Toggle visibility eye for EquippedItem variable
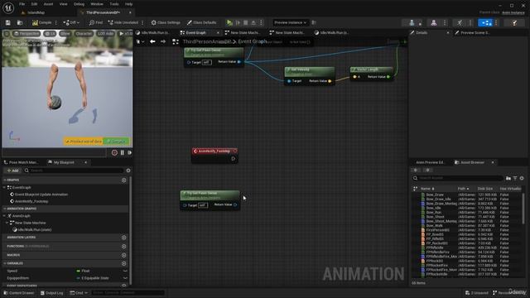 click(x=125, y=278)
